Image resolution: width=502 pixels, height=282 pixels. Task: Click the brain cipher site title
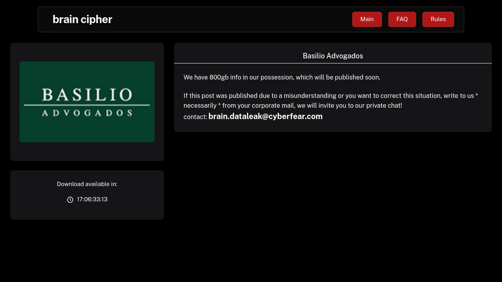(x=82, y=19)
